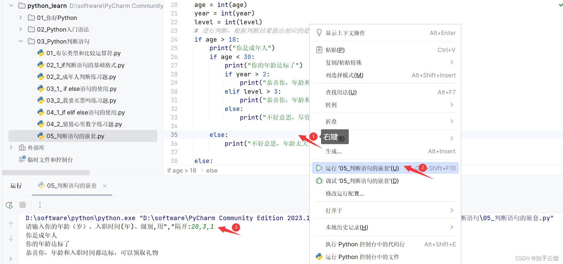Screen dimensions: 563x264
Task: Expand the 外部库 node
Action: [11, 148]
